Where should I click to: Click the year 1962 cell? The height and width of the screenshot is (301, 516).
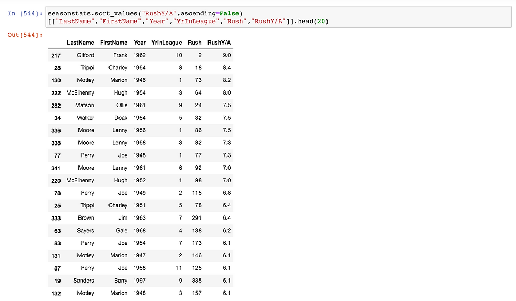(x=140, y=55)
